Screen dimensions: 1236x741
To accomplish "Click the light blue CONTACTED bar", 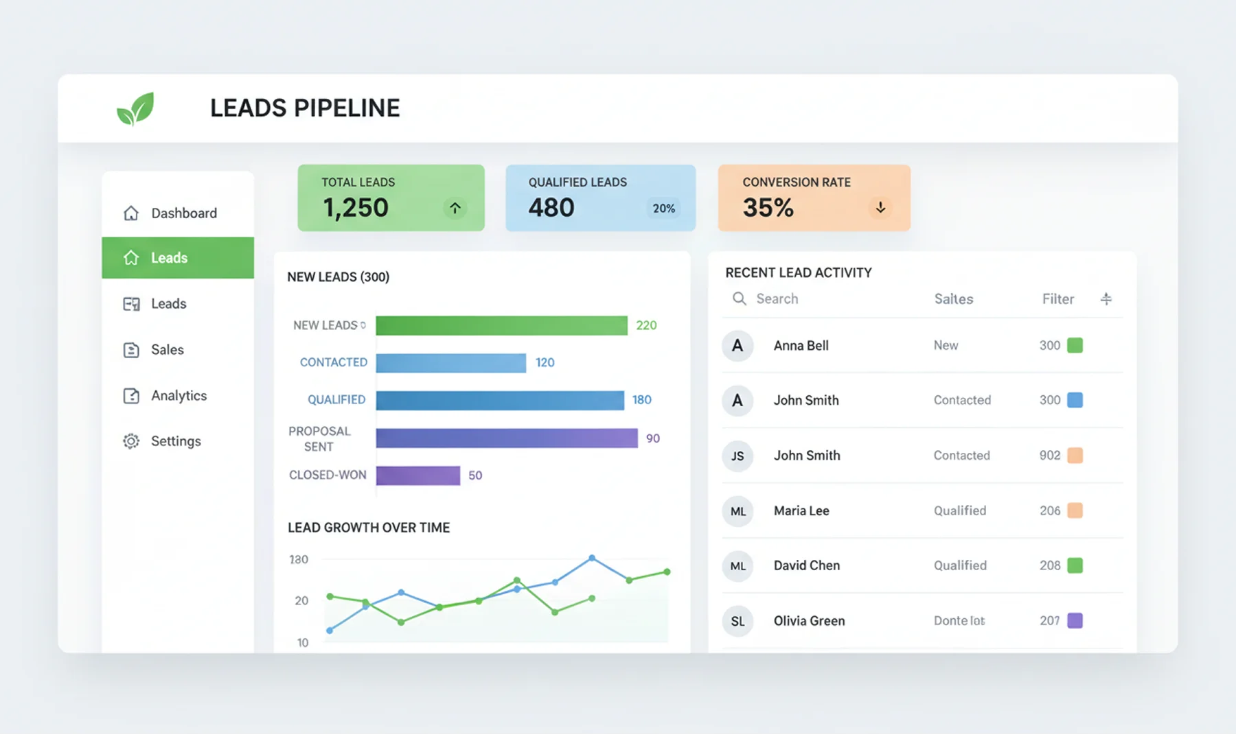I will click(451, 363).
